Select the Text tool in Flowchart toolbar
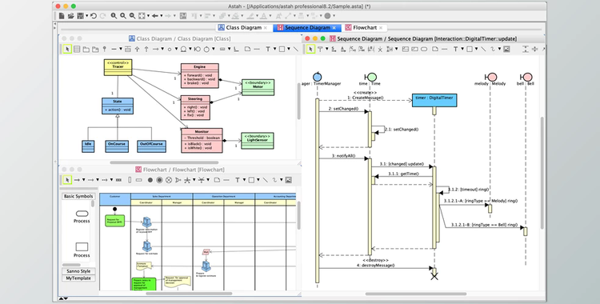 click(x=238, y=180)
